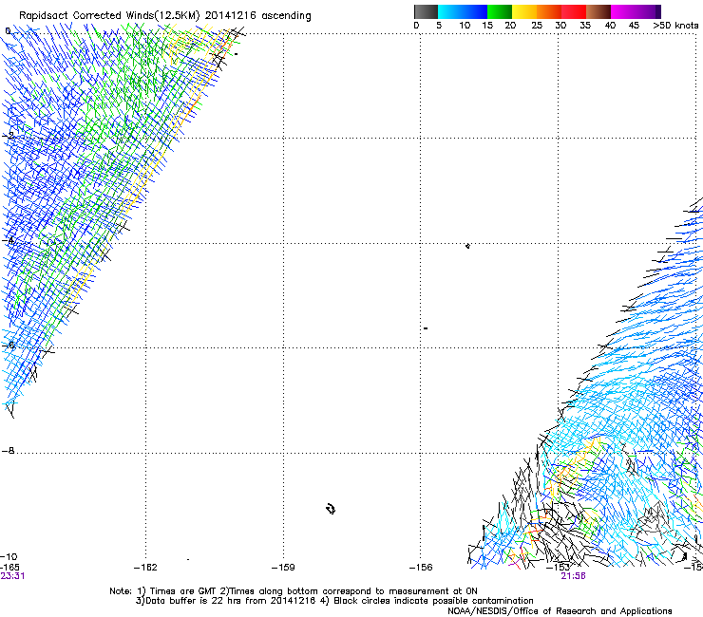Screen dimensions: 703x617
Task: Click the '>50 knots' legend label
Action: pos(675,25)
